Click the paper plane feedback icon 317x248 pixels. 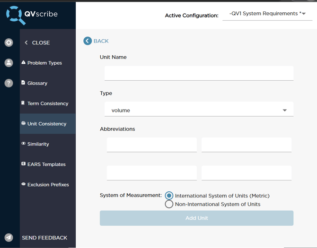pyautogui.click(x=9, y=238)
